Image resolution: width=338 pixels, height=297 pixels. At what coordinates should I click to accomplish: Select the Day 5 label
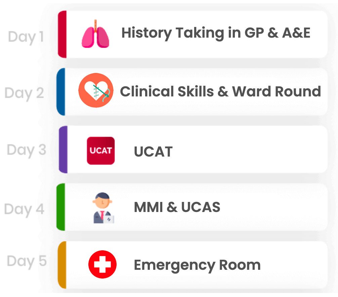click(x=27, y=261)
